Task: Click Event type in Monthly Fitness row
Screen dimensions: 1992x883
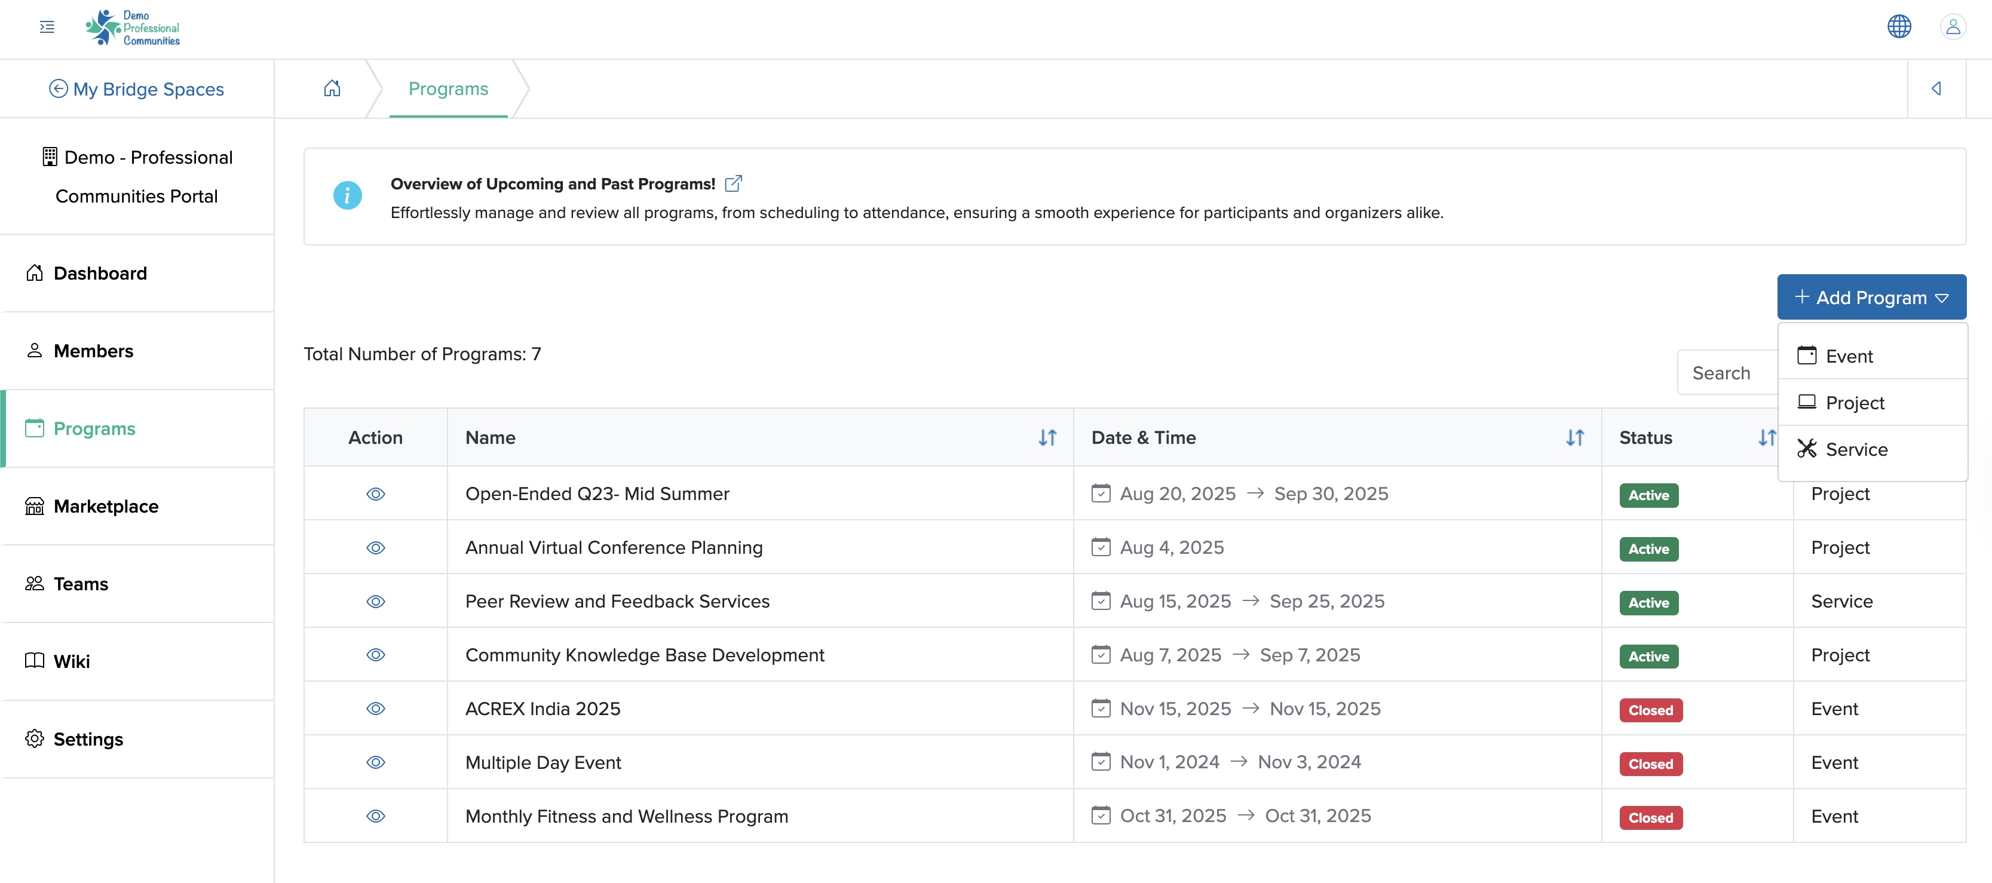Action: pos(1834,815)
